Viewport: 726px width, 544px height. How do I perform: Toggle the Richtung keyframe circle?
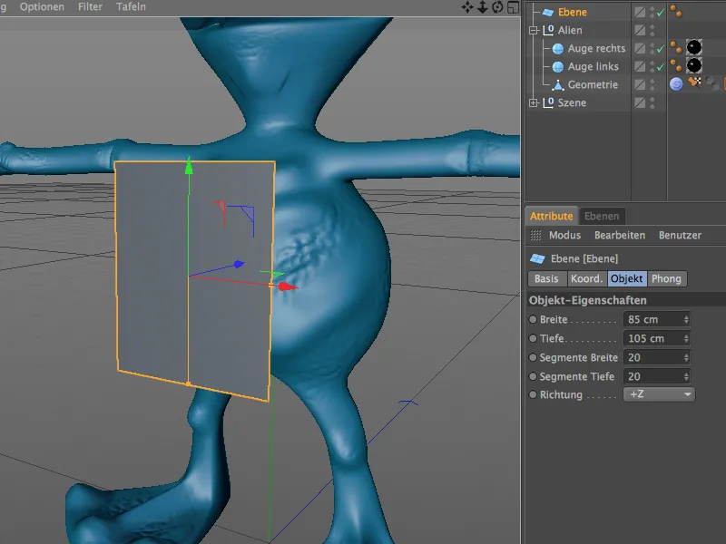tap(533, 394)
